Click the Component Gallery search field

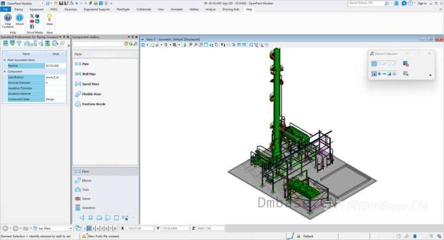(x=98, y=44)
